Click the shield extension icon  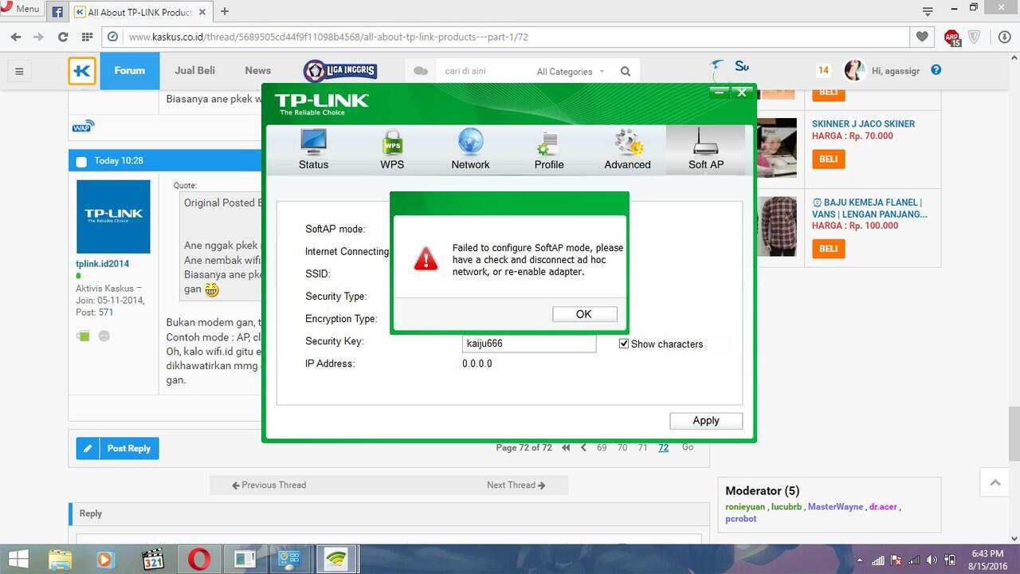point(974,37)
